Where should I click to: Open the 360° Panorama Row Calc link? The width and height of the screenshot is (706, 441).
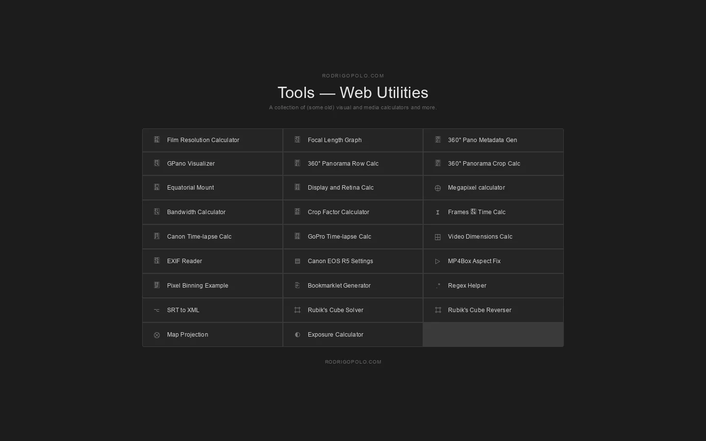(353, 164)
